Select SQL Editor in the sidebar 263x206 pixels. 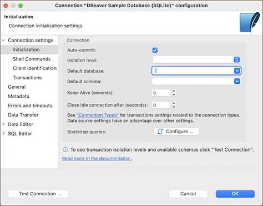click(x=20, y=134)
